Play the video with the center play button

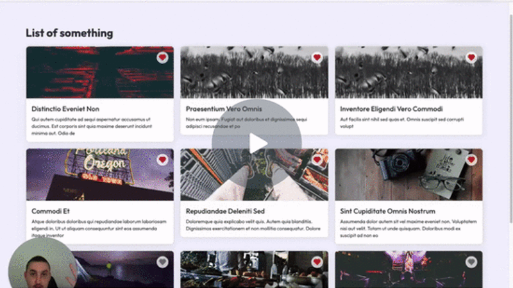coord(257,143)
